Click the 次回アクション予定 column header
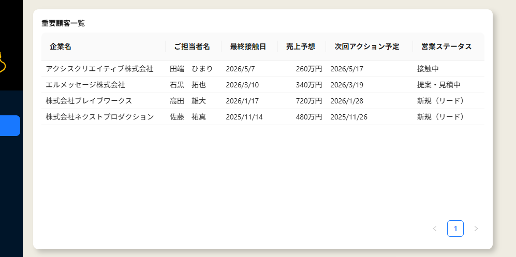The height and width of the screenshot is (257, 516). [367, 47]
